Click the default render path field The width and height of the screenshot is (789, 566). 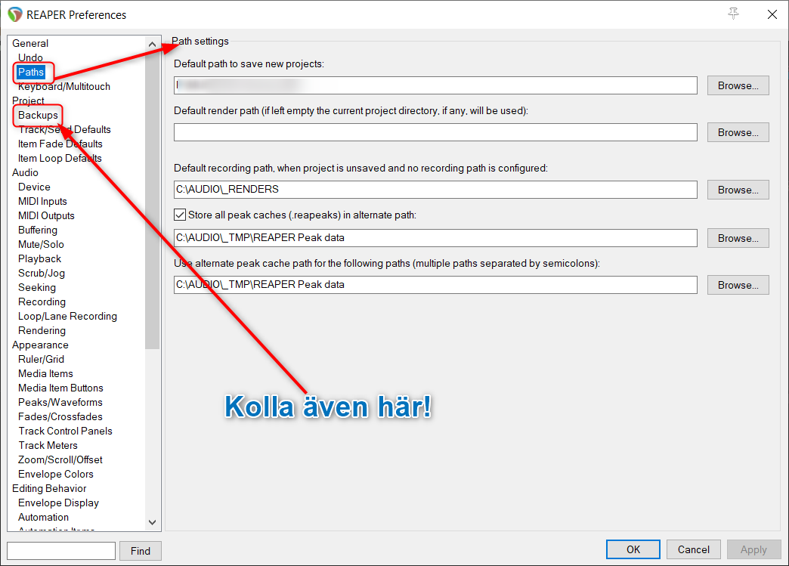pyautogui.click(x=435, y=132)
